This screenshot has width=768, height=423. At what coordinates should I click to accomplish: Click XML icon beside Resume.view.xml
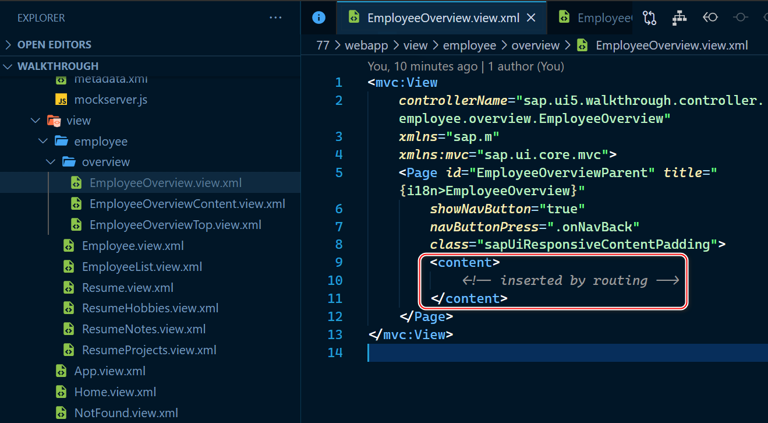pos(69,288)
